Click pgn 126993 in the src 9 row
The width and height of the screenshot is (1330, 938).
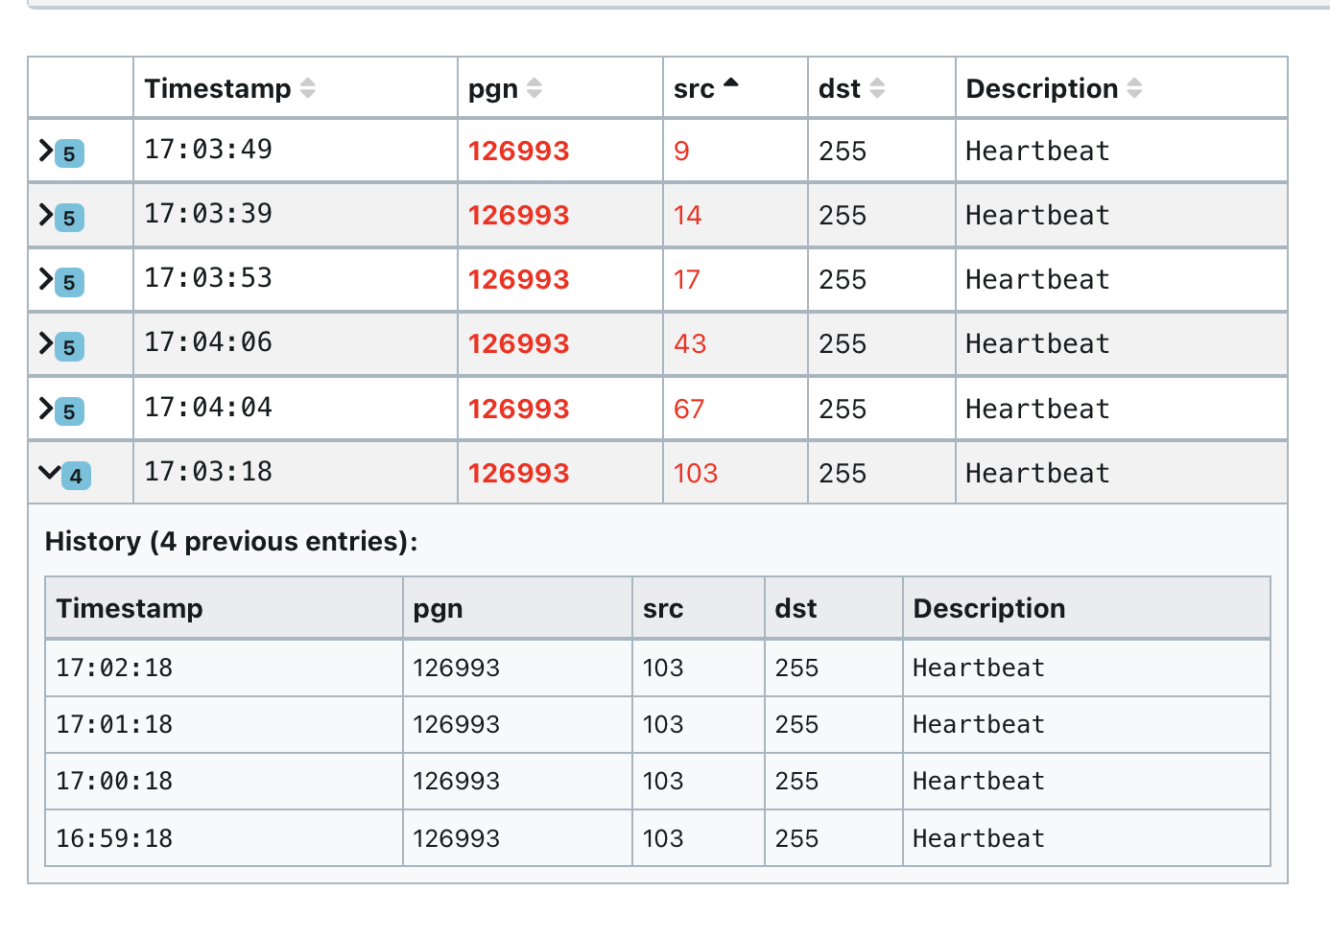(518, 151)
